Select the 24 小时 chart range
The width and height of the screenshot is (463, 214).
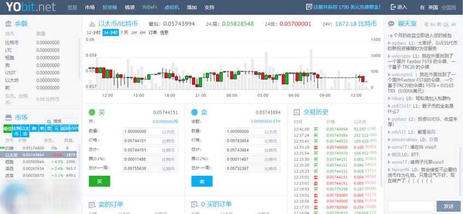[x=111, y=33]
